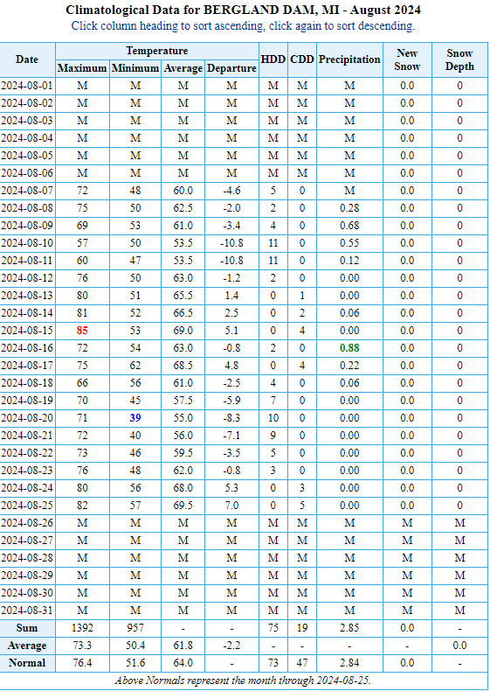Click the 0.68 precipitation value for 2024-08-09
This screenshot has height=691, width=490.
pos(349,226)
